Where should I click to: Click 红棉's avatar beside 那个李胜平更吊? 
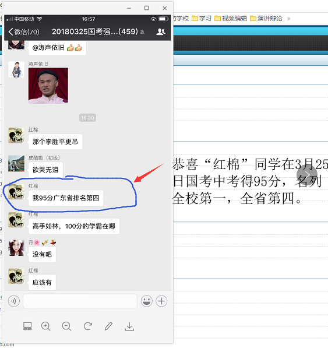click(x=16, y=135)
